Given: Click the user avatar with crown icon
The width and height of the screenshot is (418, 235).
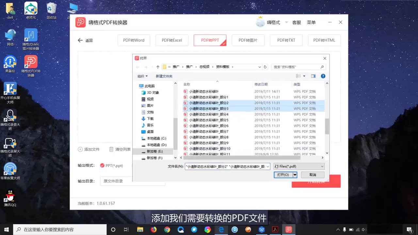Looking at the screenshot, I should [260, 22].
